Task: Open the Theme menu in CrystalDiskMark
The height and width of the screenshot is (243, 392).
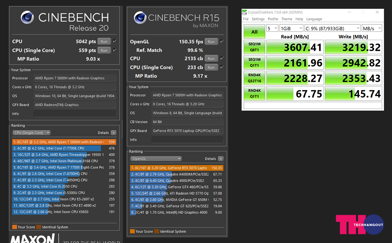Action: click(287, 19)
